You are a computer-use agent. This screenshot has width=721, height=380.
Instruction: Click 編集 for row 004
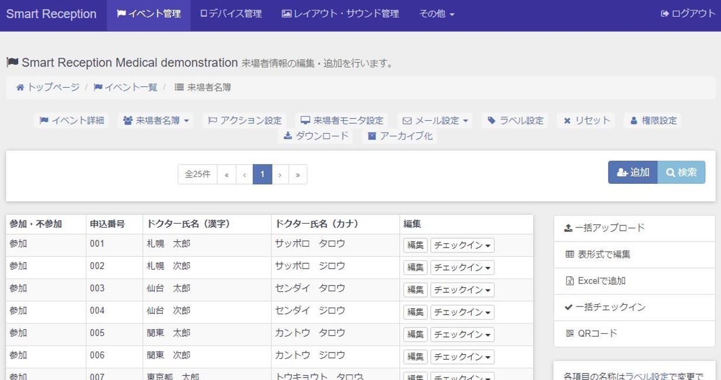tap(415, 312)
